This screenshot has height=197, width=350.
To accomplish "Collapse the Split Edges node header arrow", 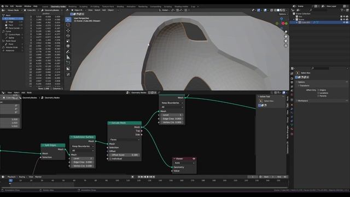I will (x=43, y=146).
